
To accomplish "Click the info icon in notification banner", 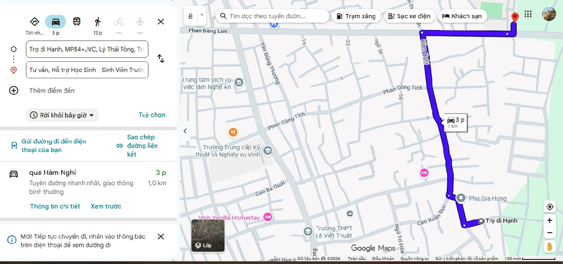I will 12,240.
